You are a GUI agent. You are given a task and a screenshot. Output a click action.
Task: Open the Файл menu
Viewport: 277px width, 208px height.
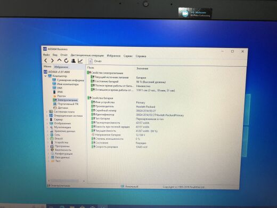pos(46,55)
